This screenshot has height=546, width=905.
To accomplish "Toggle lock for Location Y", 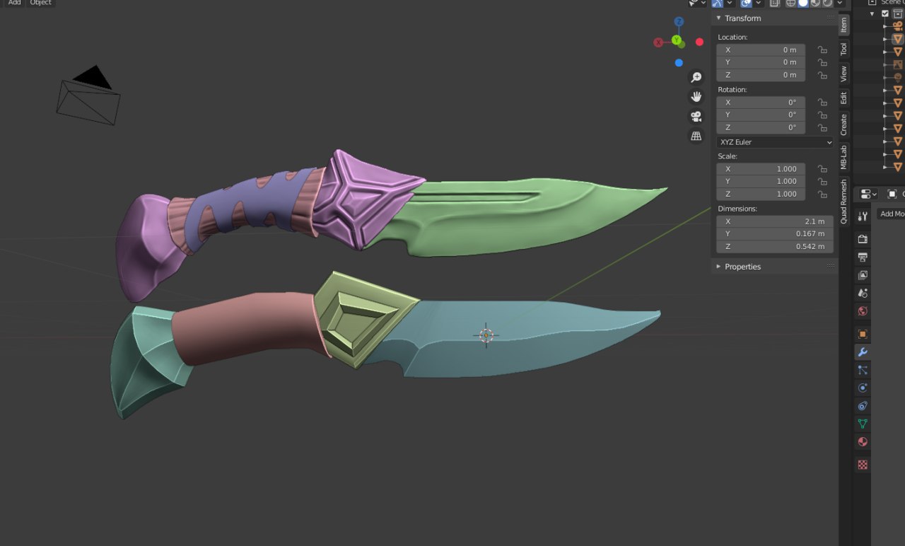I will click(822, 62).
